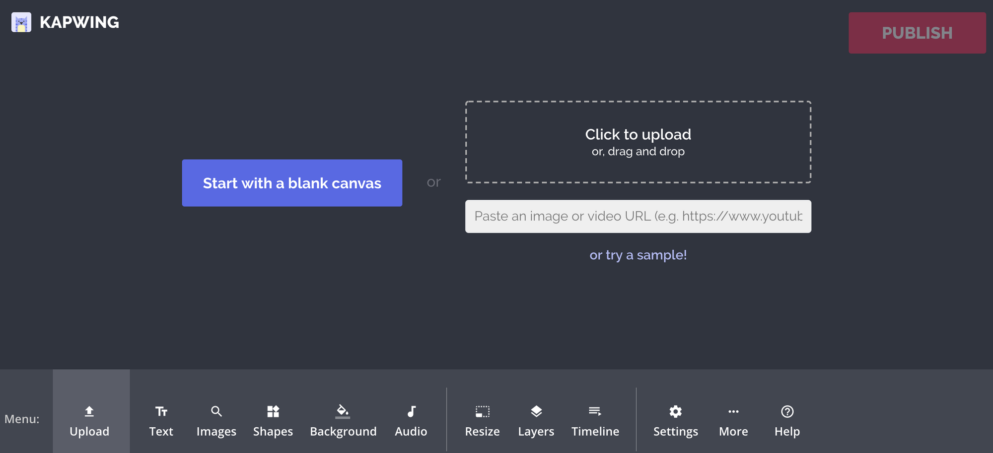Click the KAPWING brand name text
This screenshot has height=453, width=993.
79,22
